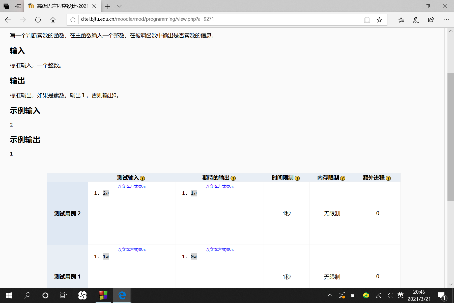Open the network Wi-Fi panel
This screenshot has width=454, height=303.
pos(379,295)
